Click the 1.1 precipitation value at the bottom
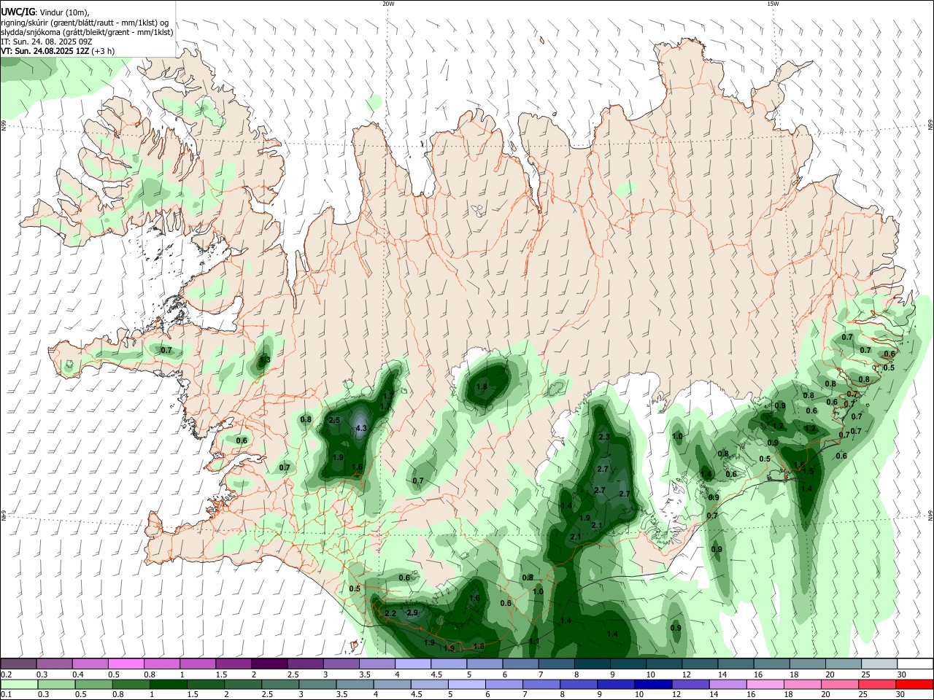Screen dimensions: 934x700 (x=534, y=642)
